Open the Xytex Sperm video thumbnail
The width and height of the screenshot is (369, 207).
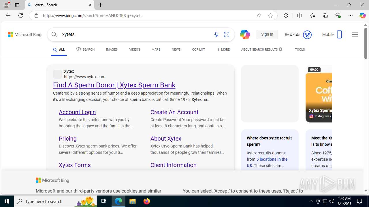pyautogui.click(x=319, y=94)
